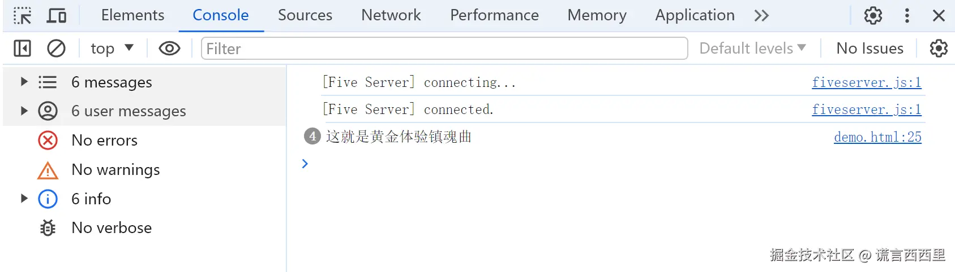Toggle the console sidebar panel icon
This screenshot has height=272, width=955.
click(22, 49)
